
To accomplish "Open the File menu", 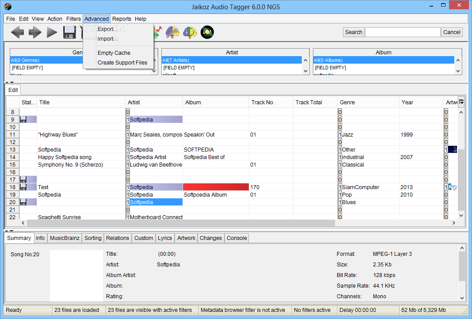I will pos(11,19).
